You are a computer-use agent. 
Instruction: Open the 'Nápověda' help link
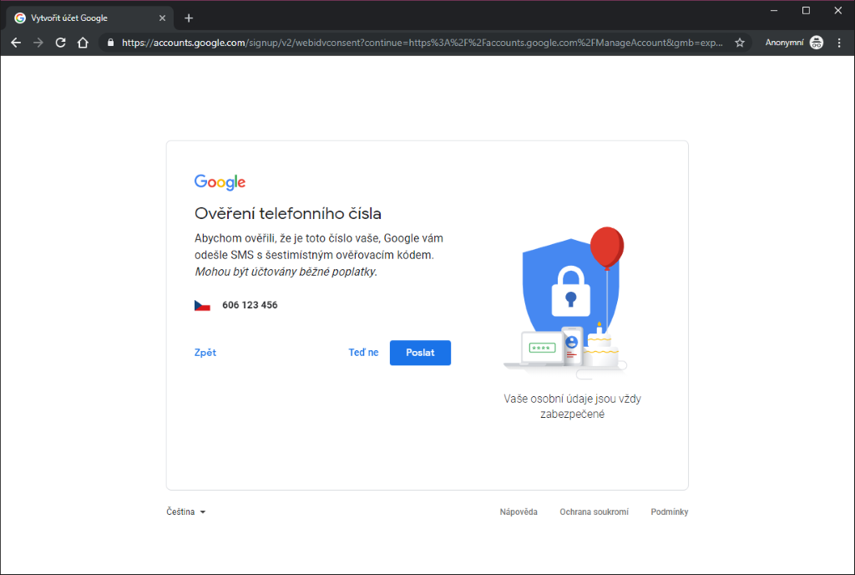pos(519,511)
